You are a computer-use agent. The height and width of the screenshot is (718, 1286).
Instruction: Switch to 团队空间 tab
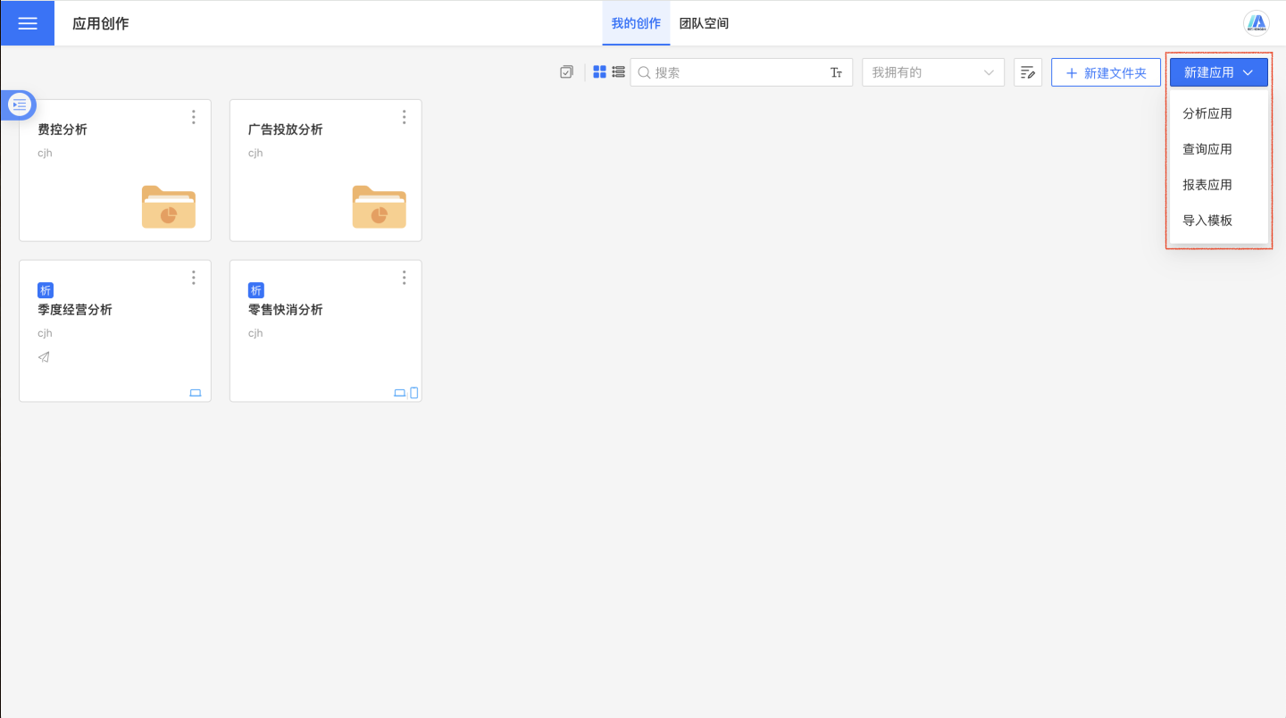(704, 23)
